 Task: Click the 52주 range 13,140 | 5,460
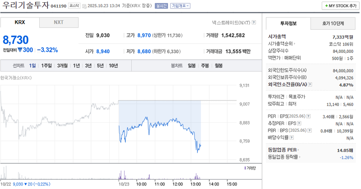pyautogui.click(x=340, y=105)
